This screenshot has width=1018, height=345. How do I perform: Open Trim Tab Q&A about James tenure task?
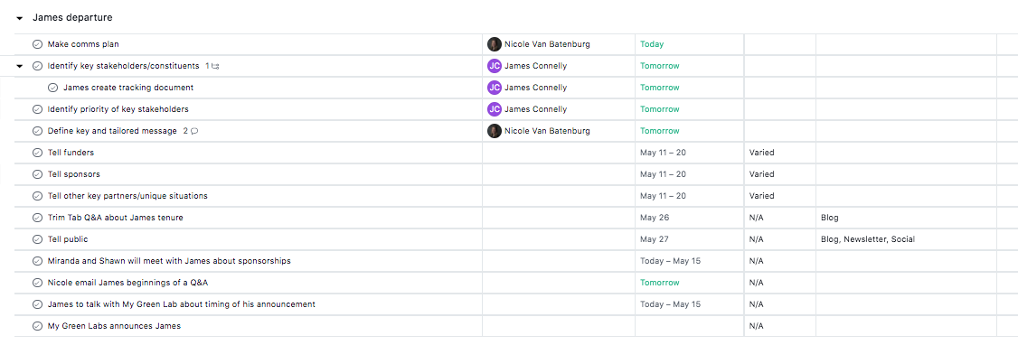click(x=116, y=218)
